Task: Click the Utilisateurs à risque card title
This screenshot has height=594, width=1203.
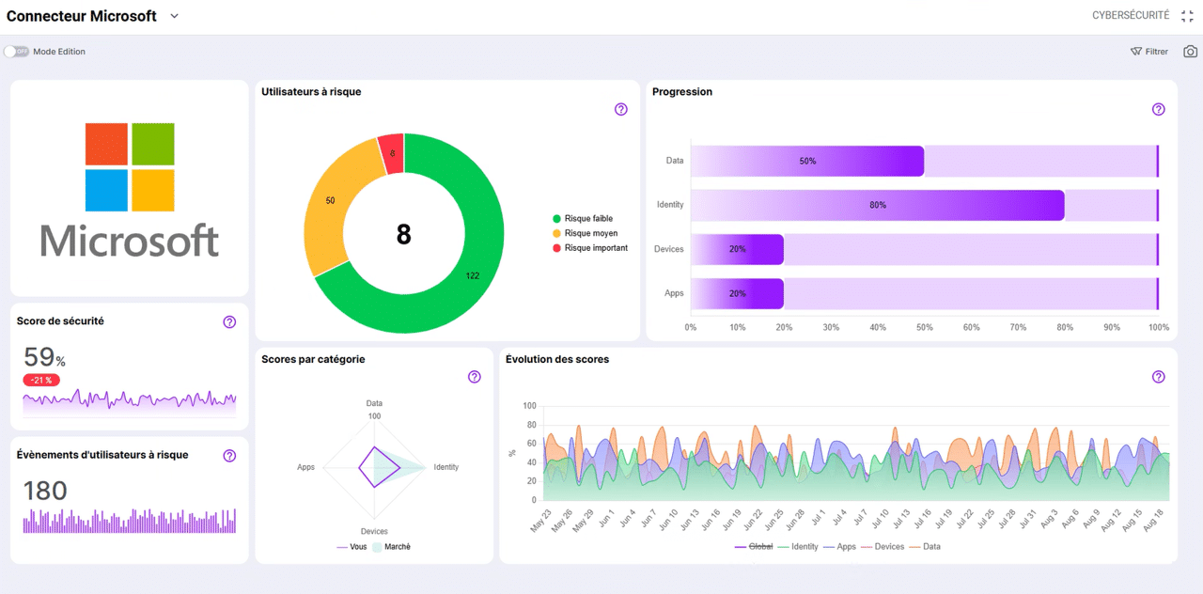Action: tap(311, 92)
